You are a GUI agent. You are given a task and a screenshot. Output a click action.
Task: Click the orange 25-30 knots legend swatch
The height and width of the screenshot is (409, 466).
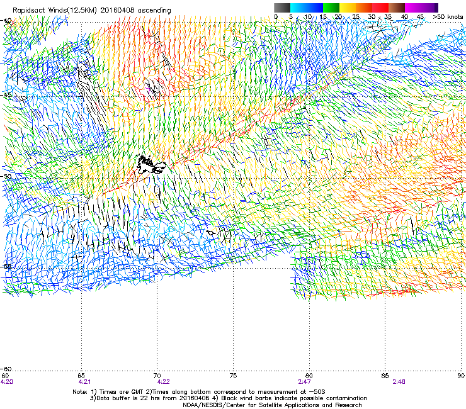364,8
